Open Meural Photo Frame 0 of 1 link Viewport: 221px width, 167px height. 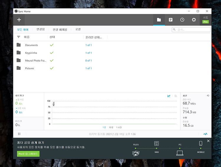click(x=88, y=61)
